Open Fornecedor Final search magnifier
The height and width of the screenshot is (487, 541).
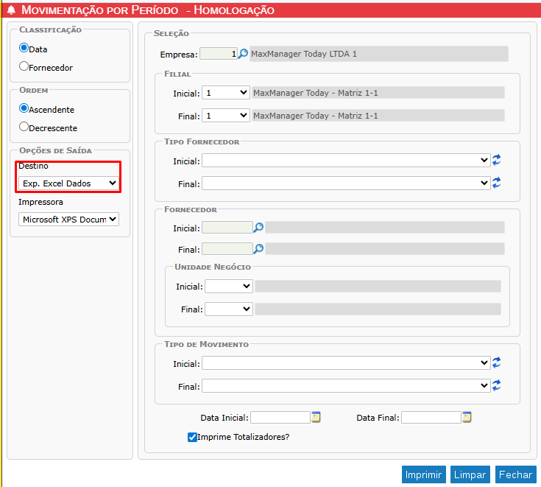coord(258,249)
